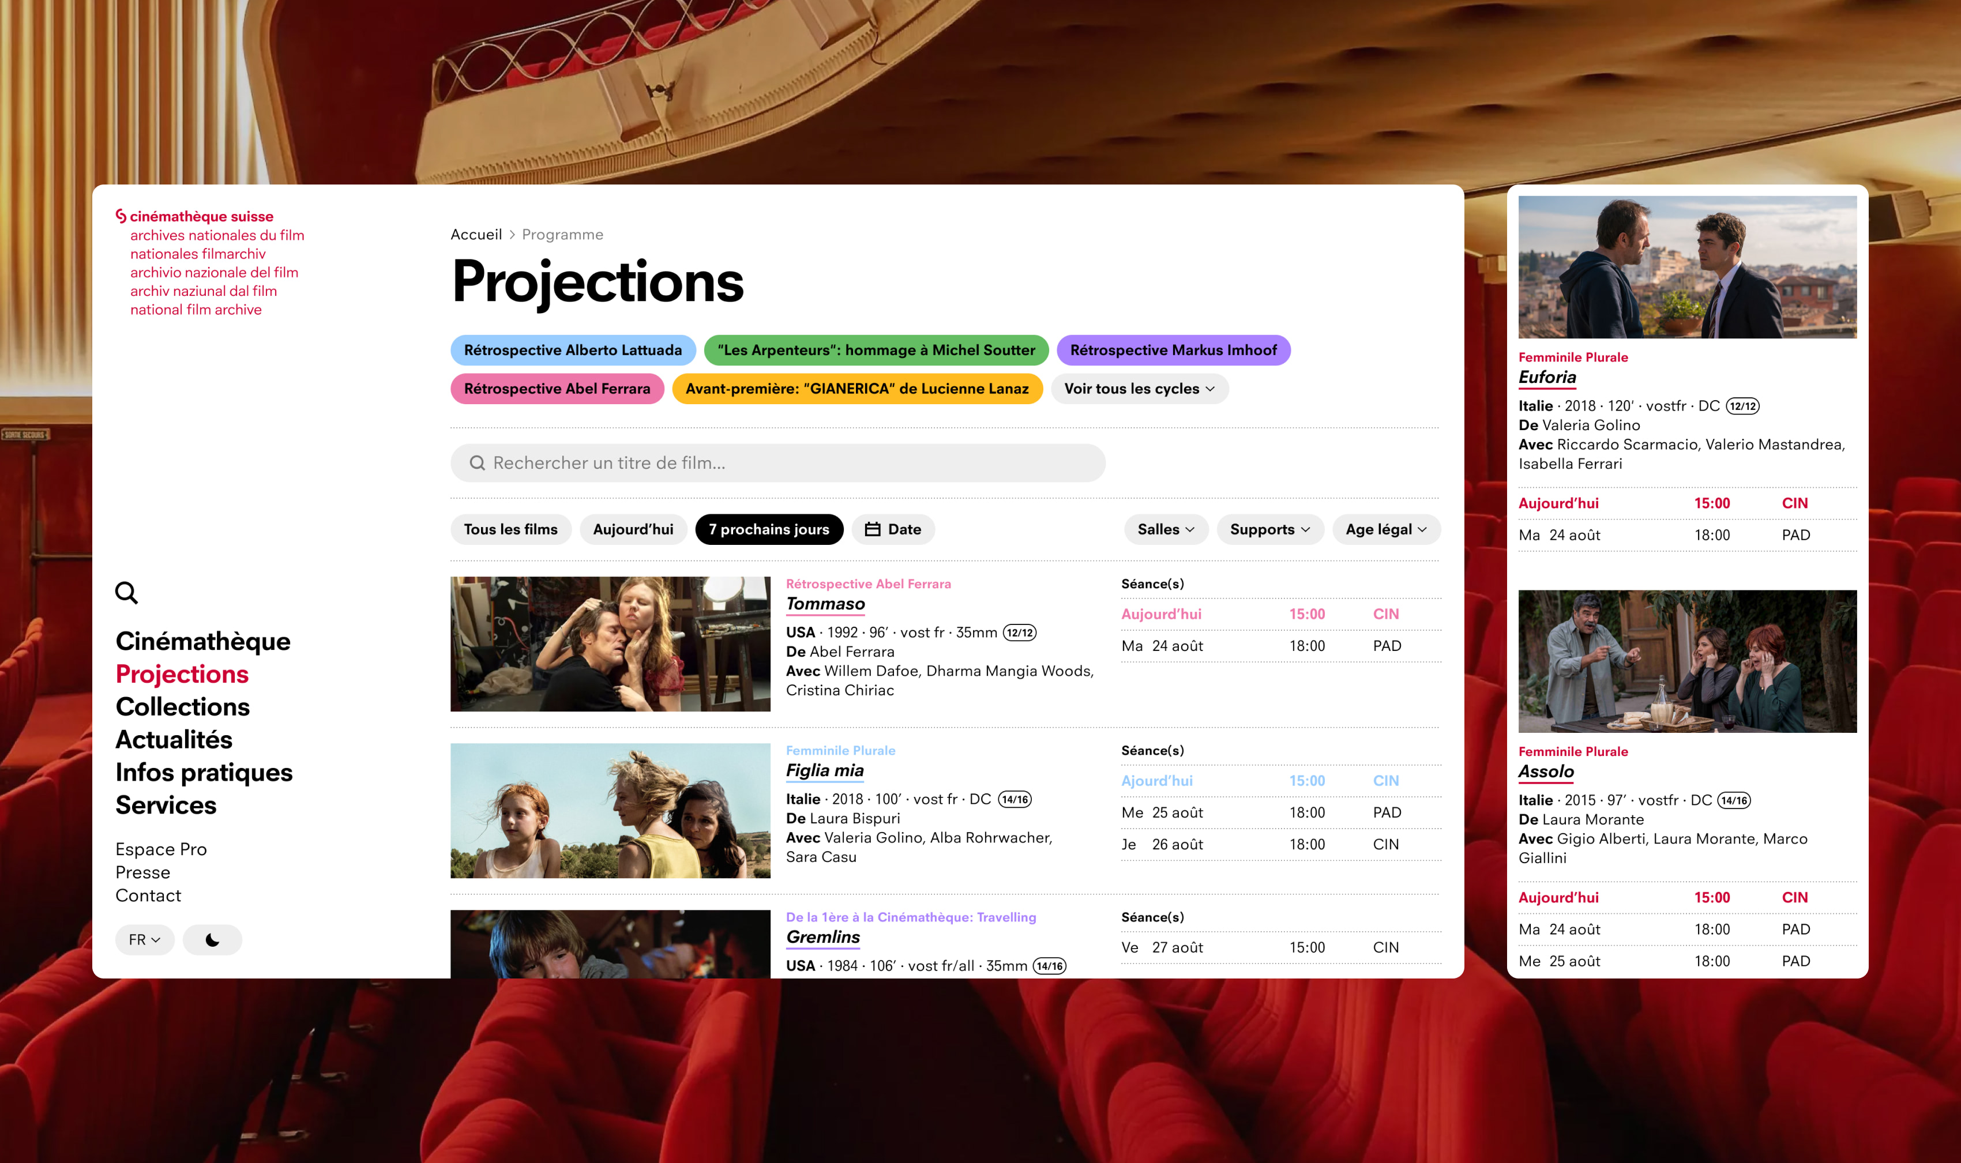The height and width of the screenshot is (1163, 1961).
Task: Click the 12/12 age badge next to Tommaso
Action: 1020,633
